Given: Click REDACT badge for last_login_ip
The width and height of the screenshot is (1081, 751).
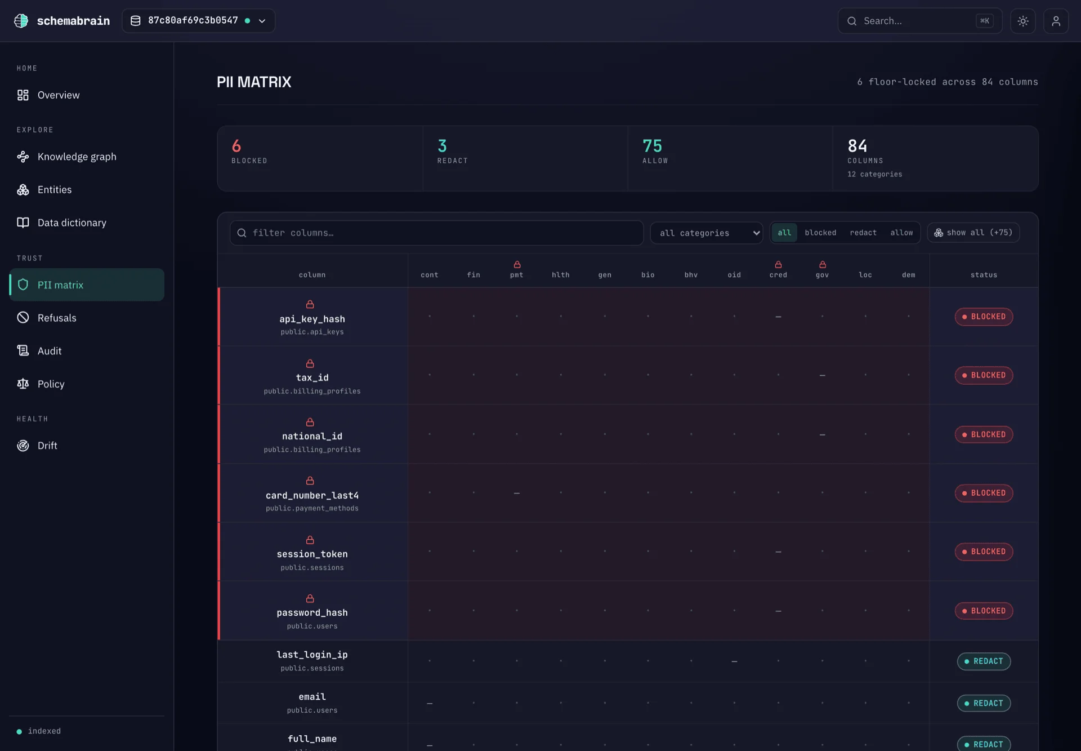Looking at the screenshot, I should [x=984, y=661].
